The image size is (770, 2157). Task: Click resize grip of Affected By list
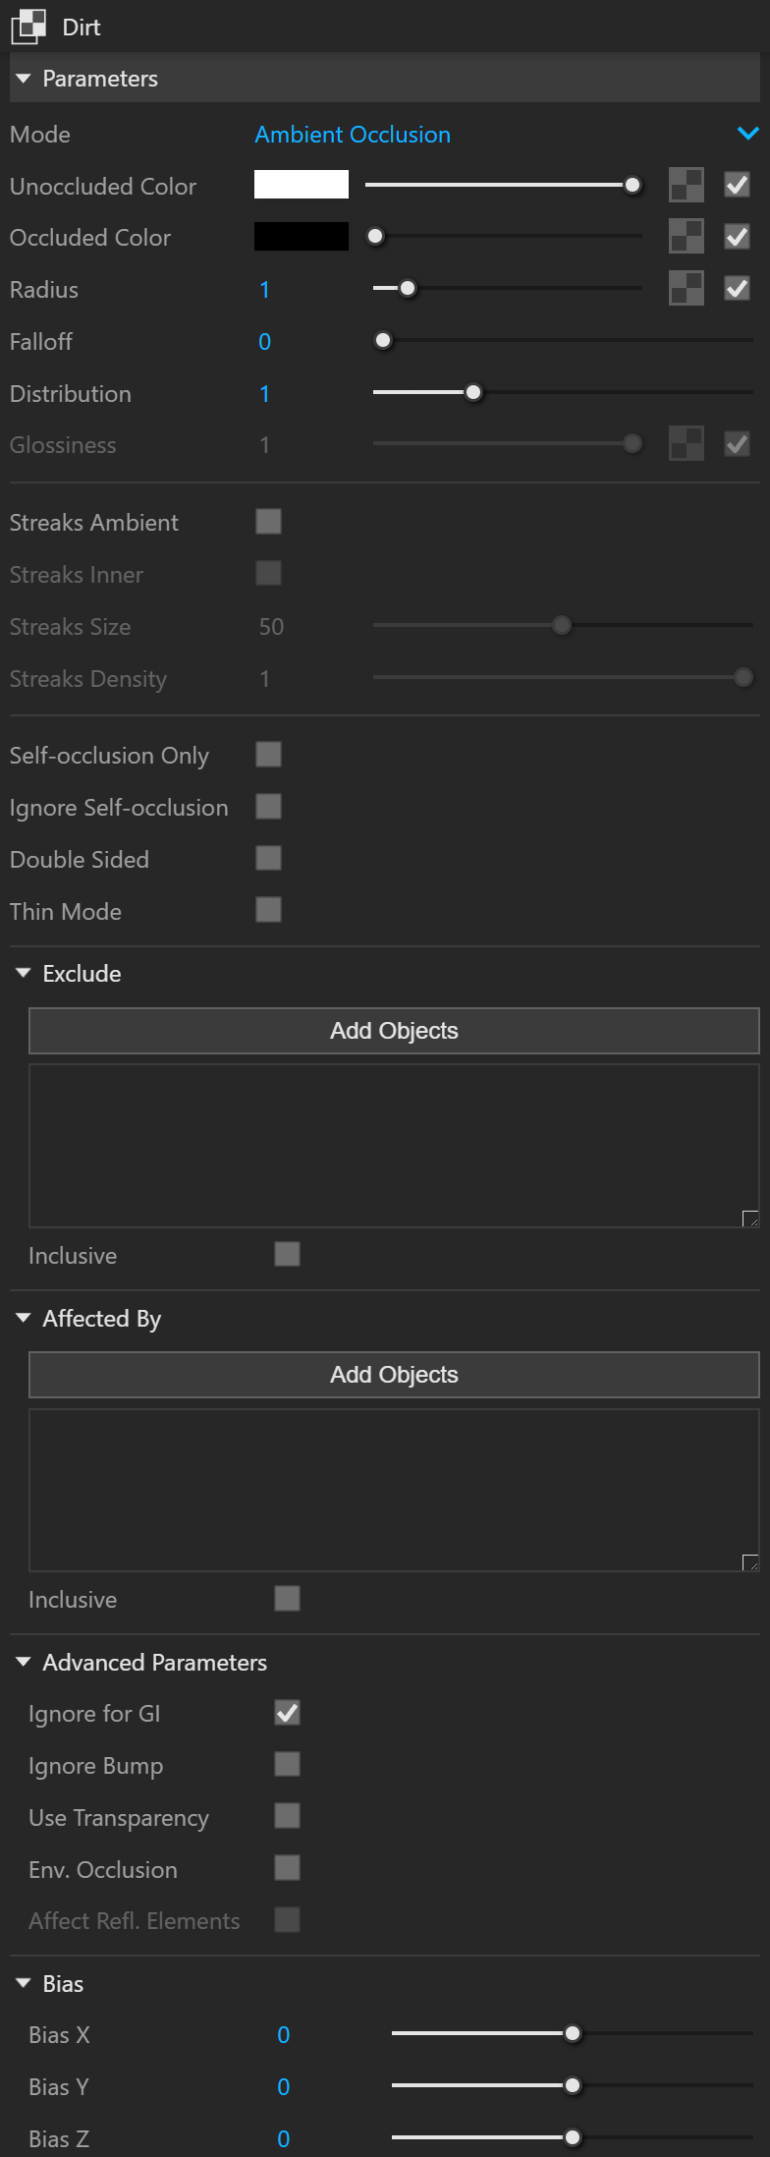coord(750,1562)
